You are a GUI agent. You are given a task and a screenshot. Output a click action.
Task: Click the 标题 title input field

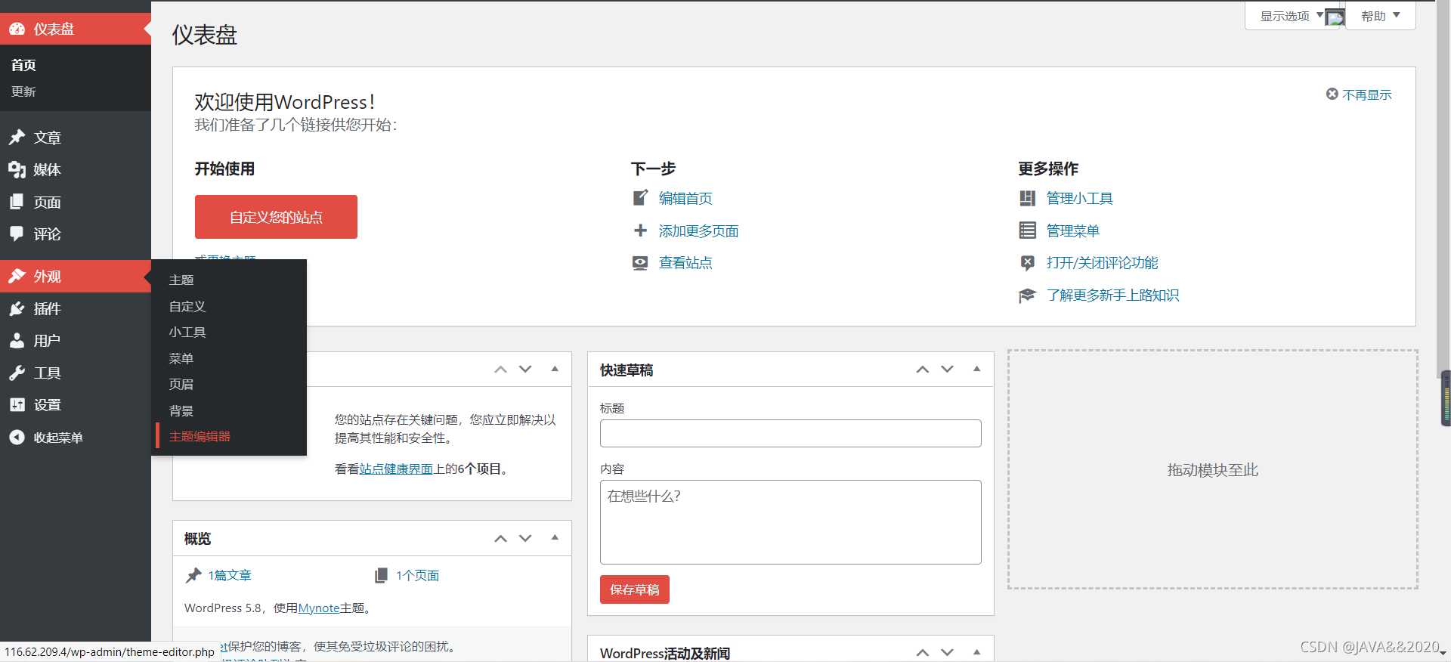pyautogui.click(x=790, y=433)
